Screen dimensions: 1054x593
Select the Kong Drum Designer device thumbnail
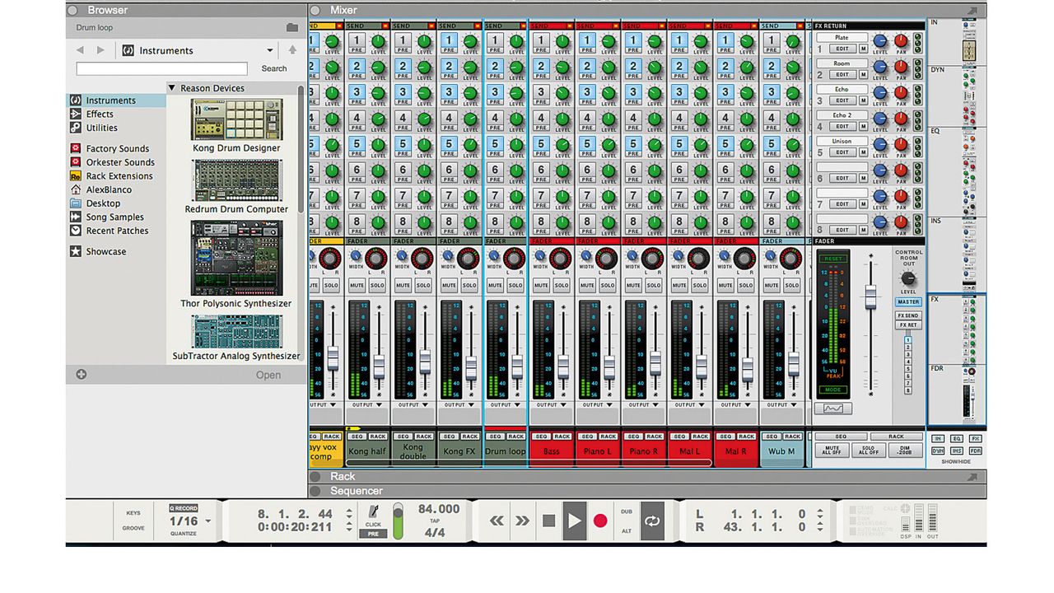click(236, 120)
